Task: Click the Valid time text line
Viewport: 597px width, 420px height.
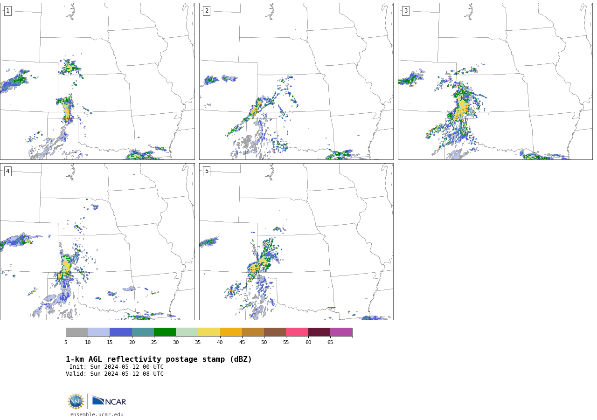Action: tap(115, 374)
